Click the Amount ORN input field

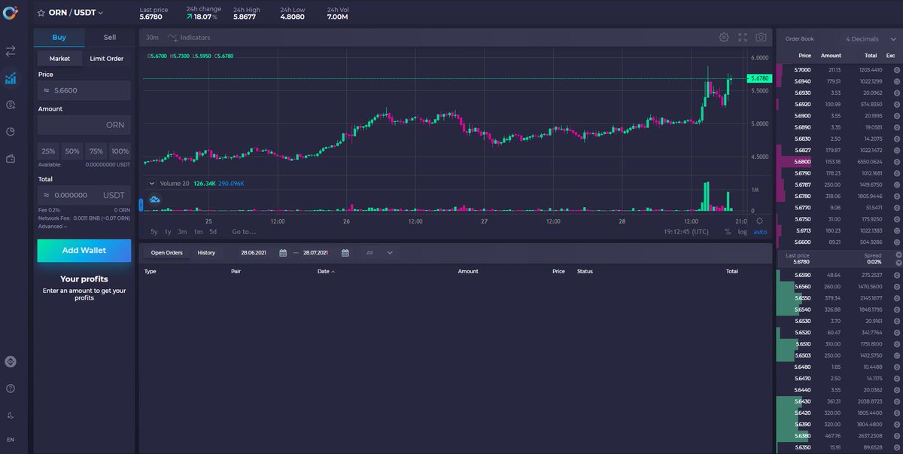click(84, 125)
